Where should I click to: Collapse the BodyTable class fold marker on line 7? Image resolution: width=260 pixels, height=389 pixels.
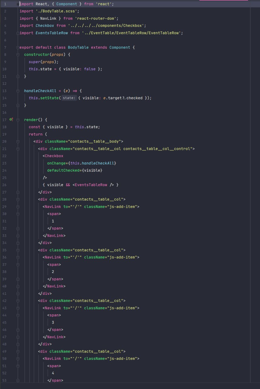tap(18, 47)
